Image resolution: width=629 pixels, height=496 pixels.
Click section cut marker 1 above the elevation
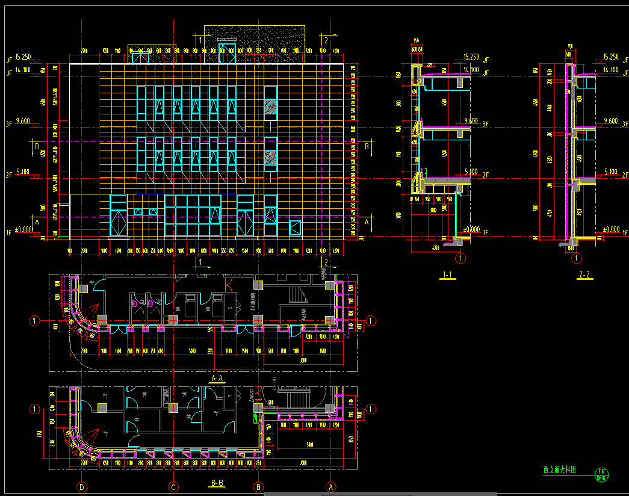click(x=200, y=40)
